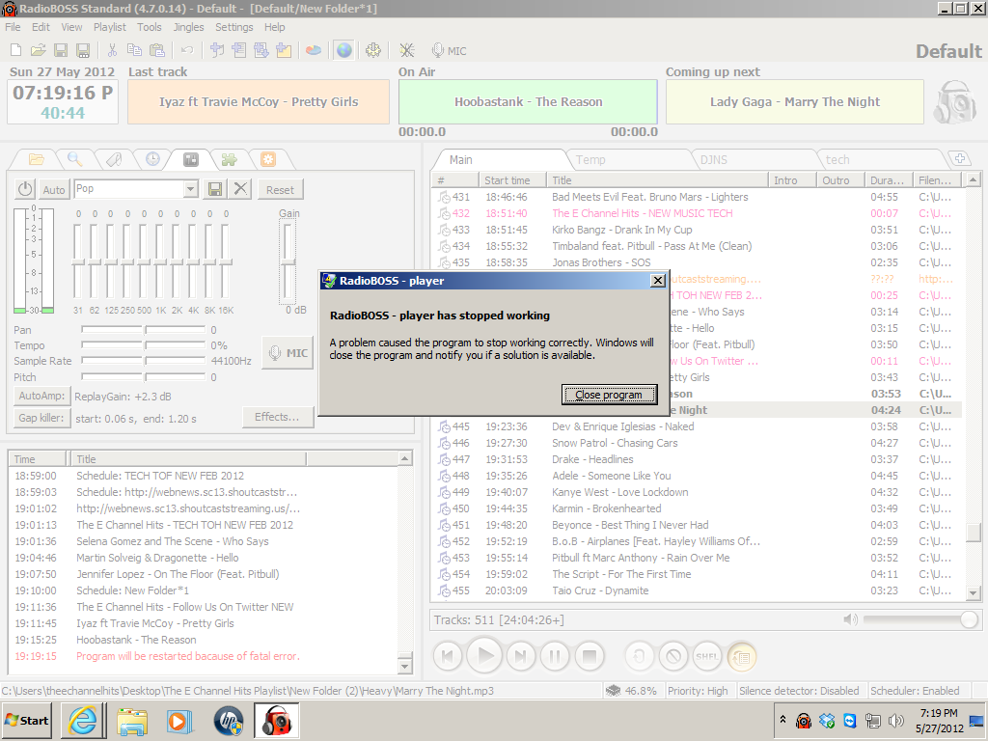988x741 pixels.
Task: Delete the equalizer preset with the X icon
Action: (240, 189)
